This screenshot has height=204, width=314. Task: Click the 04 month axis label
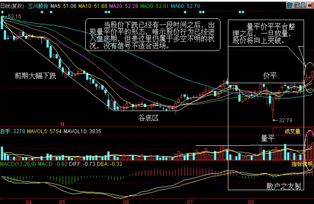point(28,202)
